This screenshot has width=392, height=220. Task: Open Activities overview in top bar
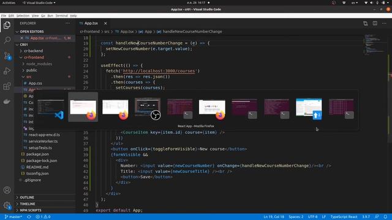tap(9, 2)
